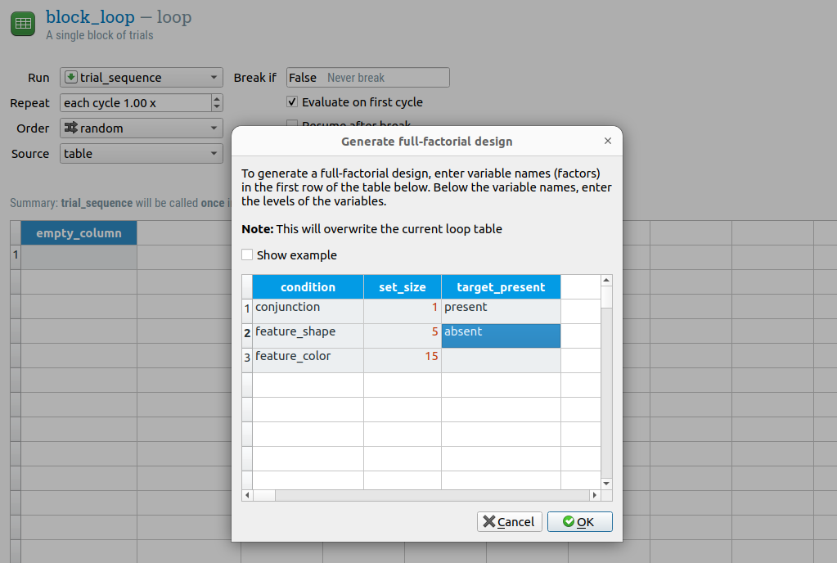The width and height of the screenshot is (837, 563).
Task: Click right arrow of horizontal scrollbar
Action: click(x=595, y=495)
